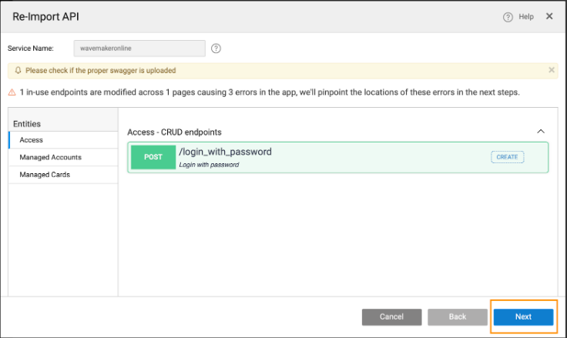Screen dimensions: 567x338
Task: Dismiss the swagger warning banner
Action: 551,70
